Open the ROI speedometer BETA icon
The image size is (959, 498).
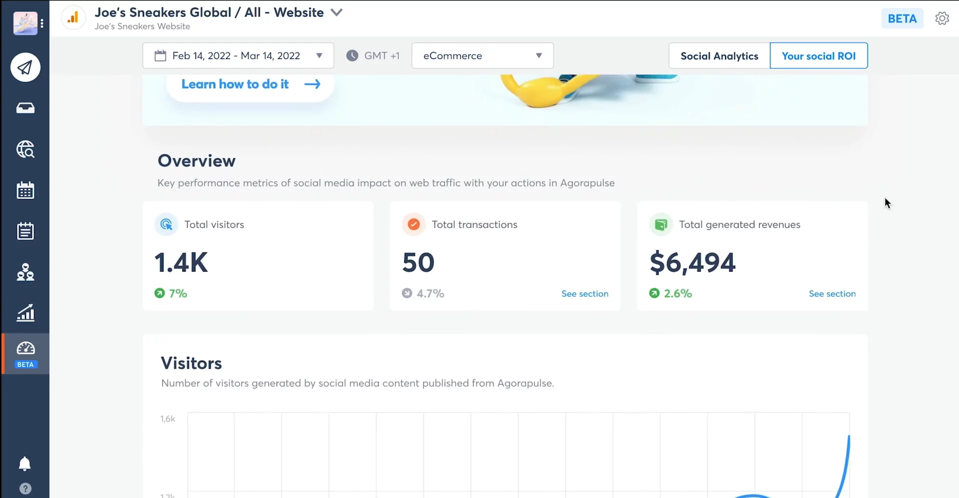[25, 353]
